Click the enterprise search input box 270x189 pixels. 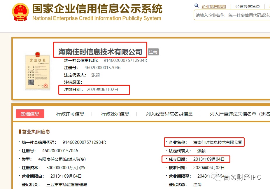coord(232,15)
